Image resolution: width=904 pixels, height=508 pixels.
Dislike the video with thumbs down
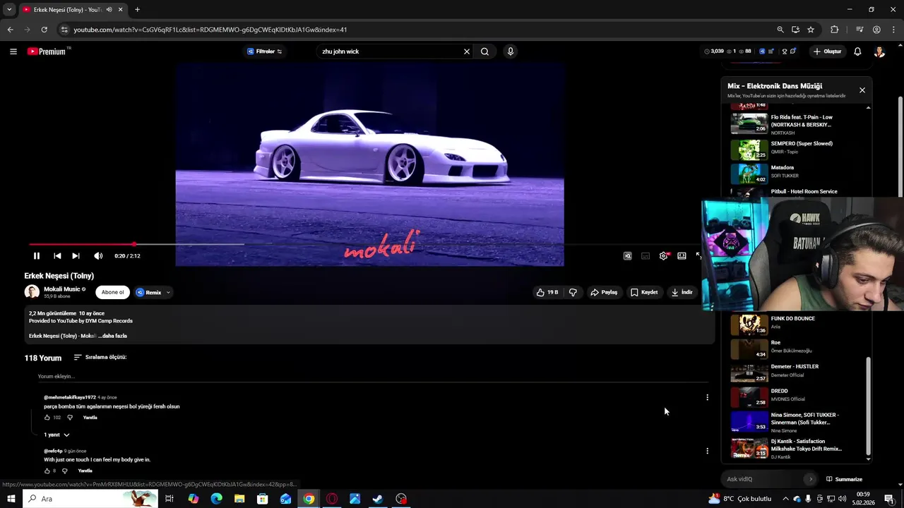[573, 292]
